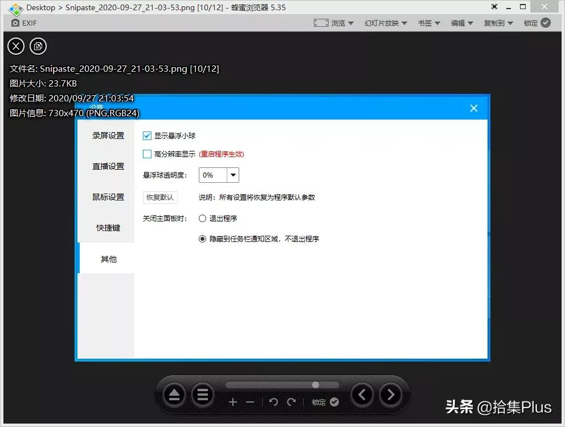565x427 pixels.
Task: Click the navigation slider on the control bar
Action: tap(315, 384)
